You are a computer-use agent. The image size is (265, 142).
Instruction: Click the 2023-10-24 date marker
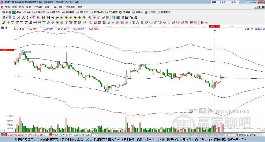(215, 26)
